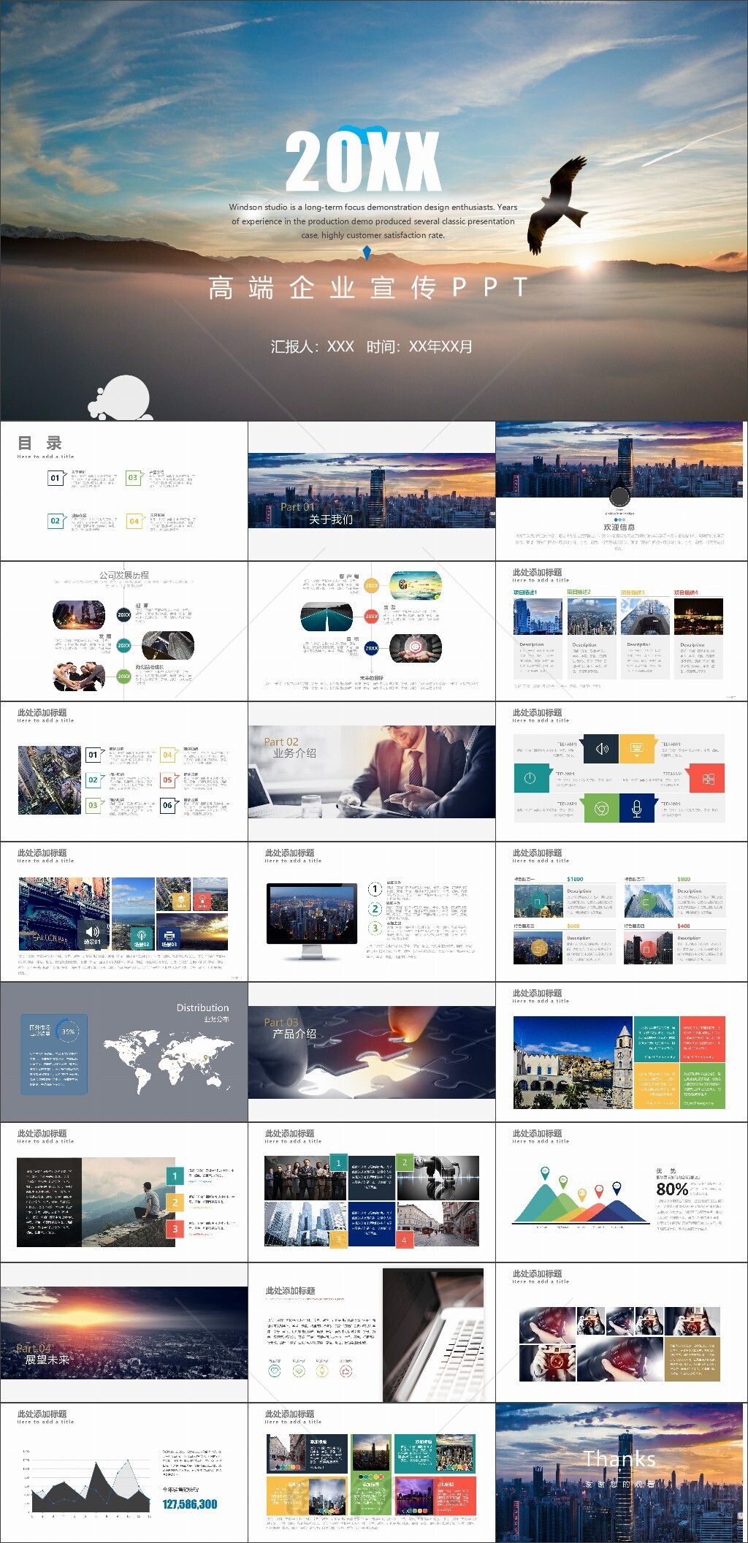Click the 35% circular progress ring
Viewport: 748px width, 1543px height.
(x=68, y=1032)
